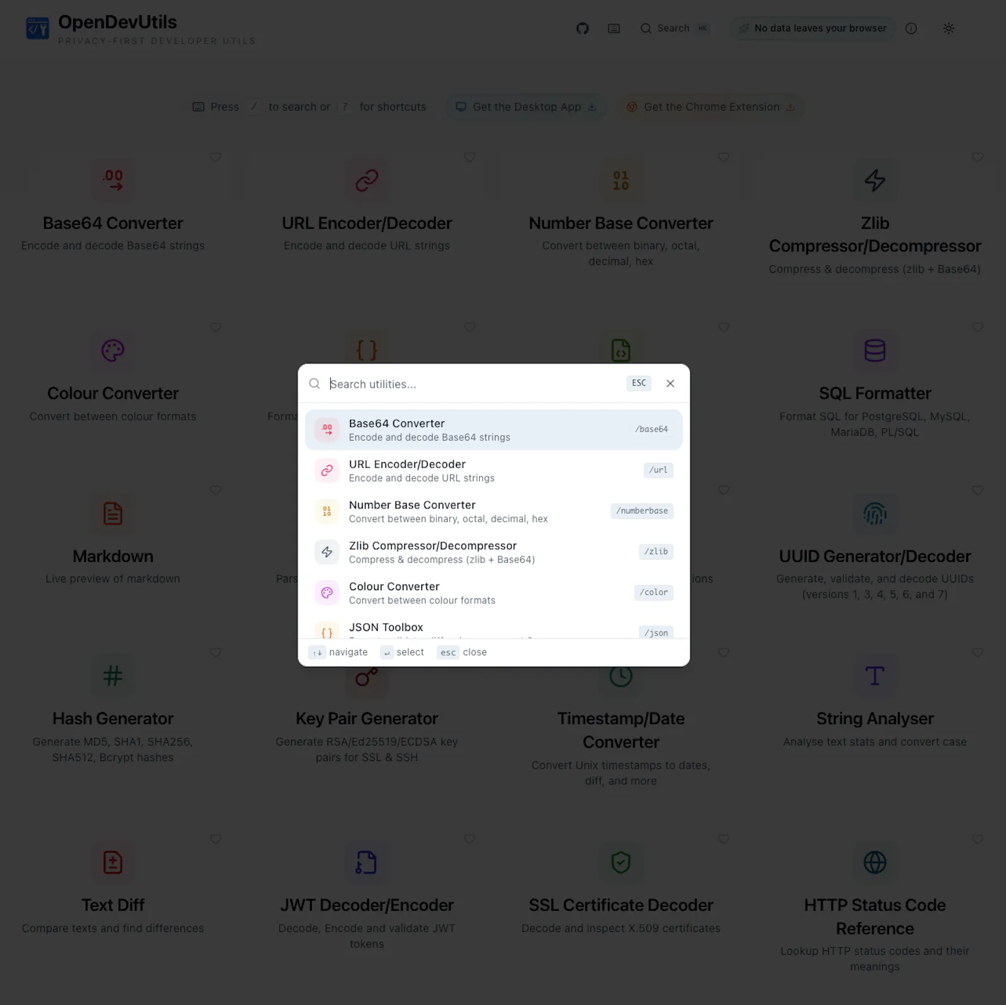The height and width of the screenshot is (1005, 1006).
Task: Click the palette icon beside Colour Converter result
Action: (x=327, y=593)
